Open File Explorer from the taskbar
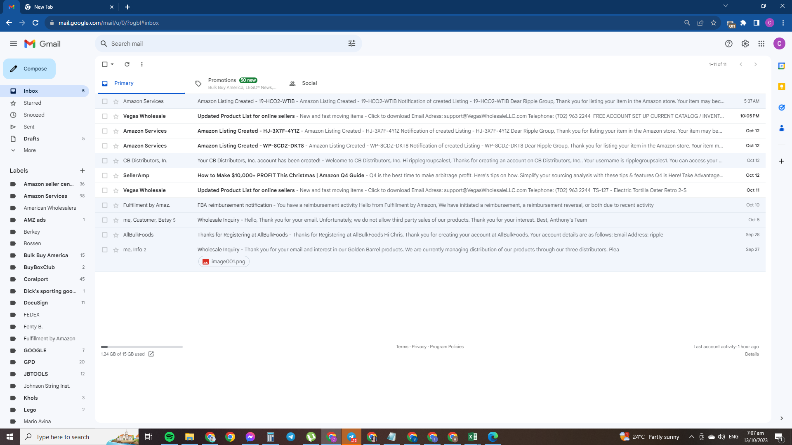Screen dimensions: 792x445 [190, 437]
